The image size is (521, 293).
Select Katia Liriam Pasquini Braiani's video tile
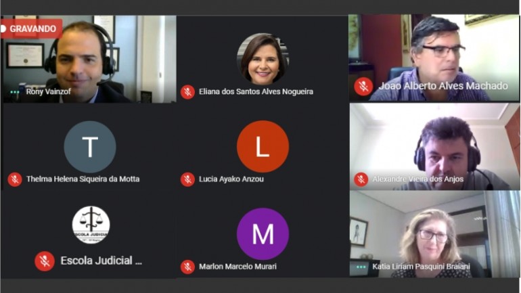(x=434, y=234)
